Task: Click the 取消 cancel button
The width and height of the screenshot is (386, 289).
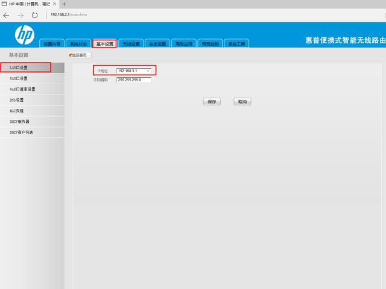Action: coord(242,102)
